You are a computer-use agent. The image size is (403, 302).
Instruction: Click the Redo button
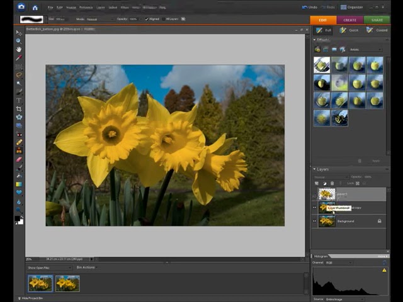click(328, 7)
